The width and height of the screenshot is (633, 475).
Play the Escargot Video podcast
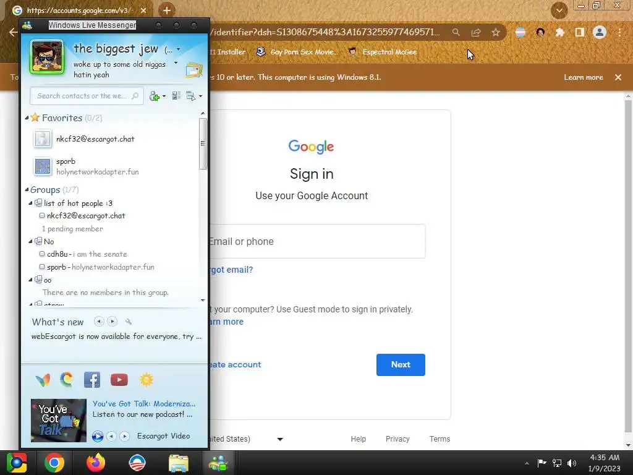tap(97, 436)
